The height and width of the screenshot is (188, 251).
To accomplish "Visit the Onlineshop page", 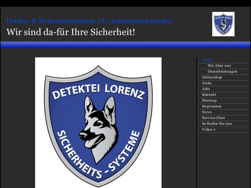I will point(212,77).
